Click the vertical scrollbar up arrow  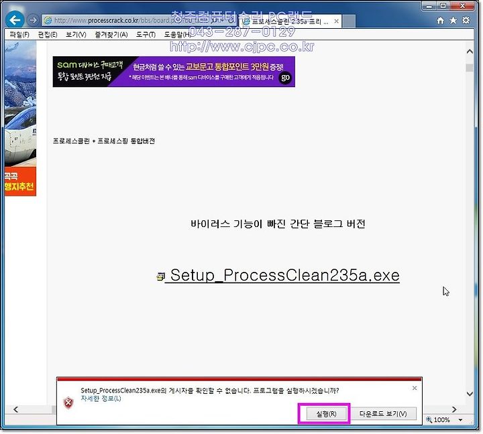(470, 52)
